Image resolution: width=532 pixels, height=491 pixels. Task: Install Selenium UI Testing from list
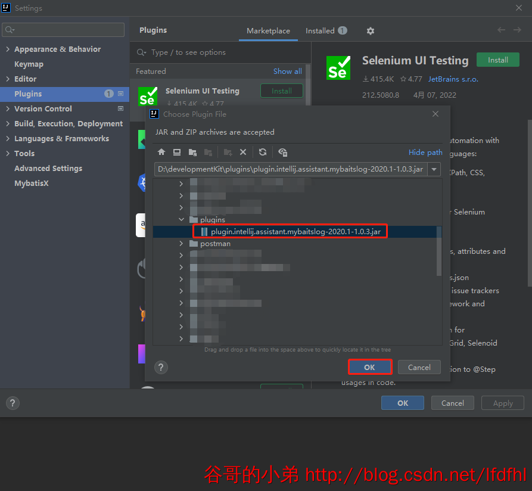click(x=282, y=91)
